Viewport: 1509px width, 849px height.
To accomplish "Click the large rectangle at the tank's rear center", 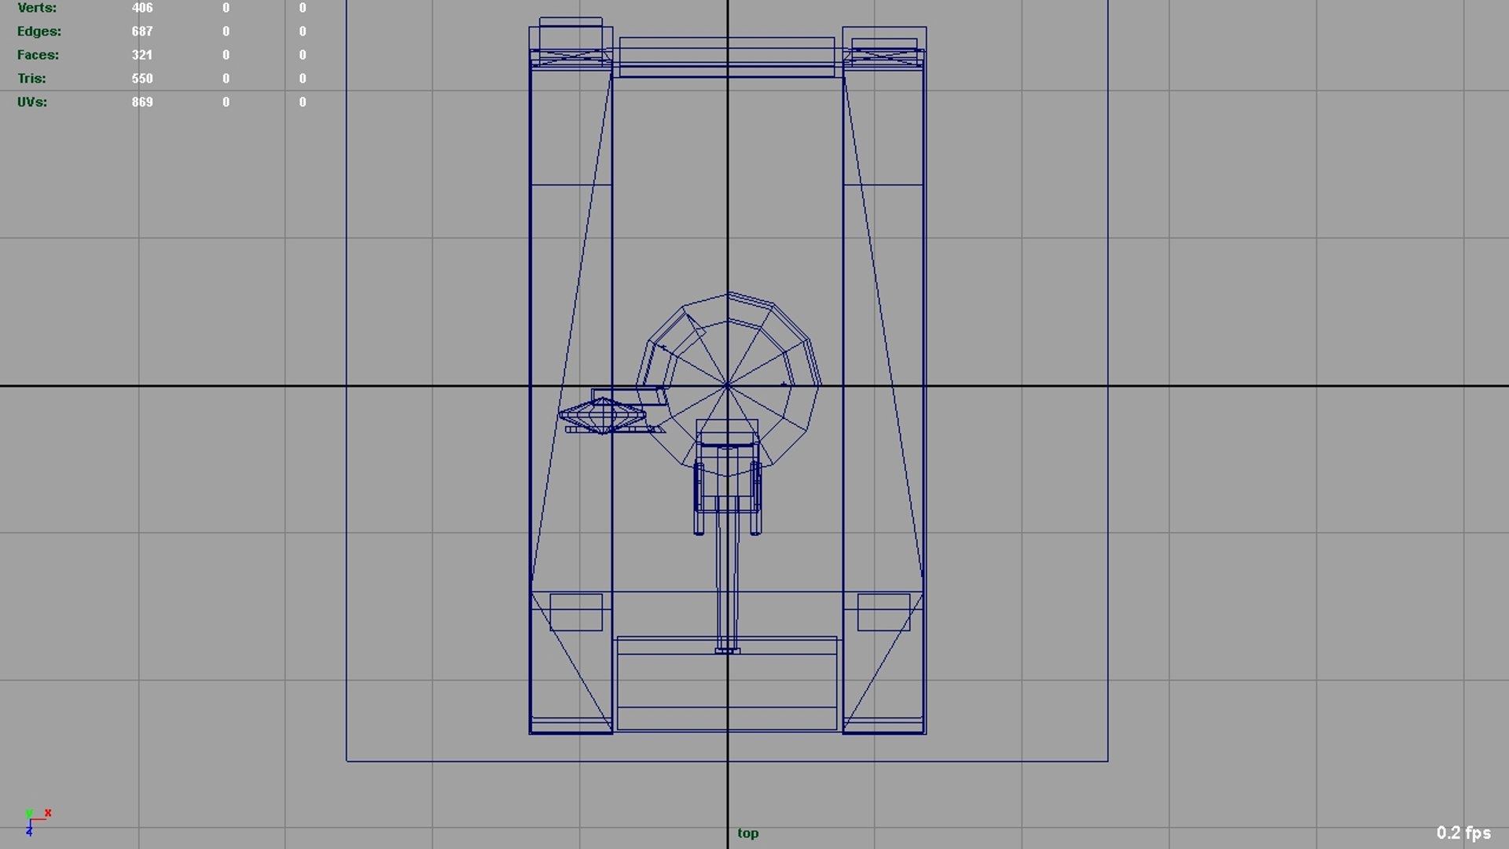I will [x=727, y=682].
